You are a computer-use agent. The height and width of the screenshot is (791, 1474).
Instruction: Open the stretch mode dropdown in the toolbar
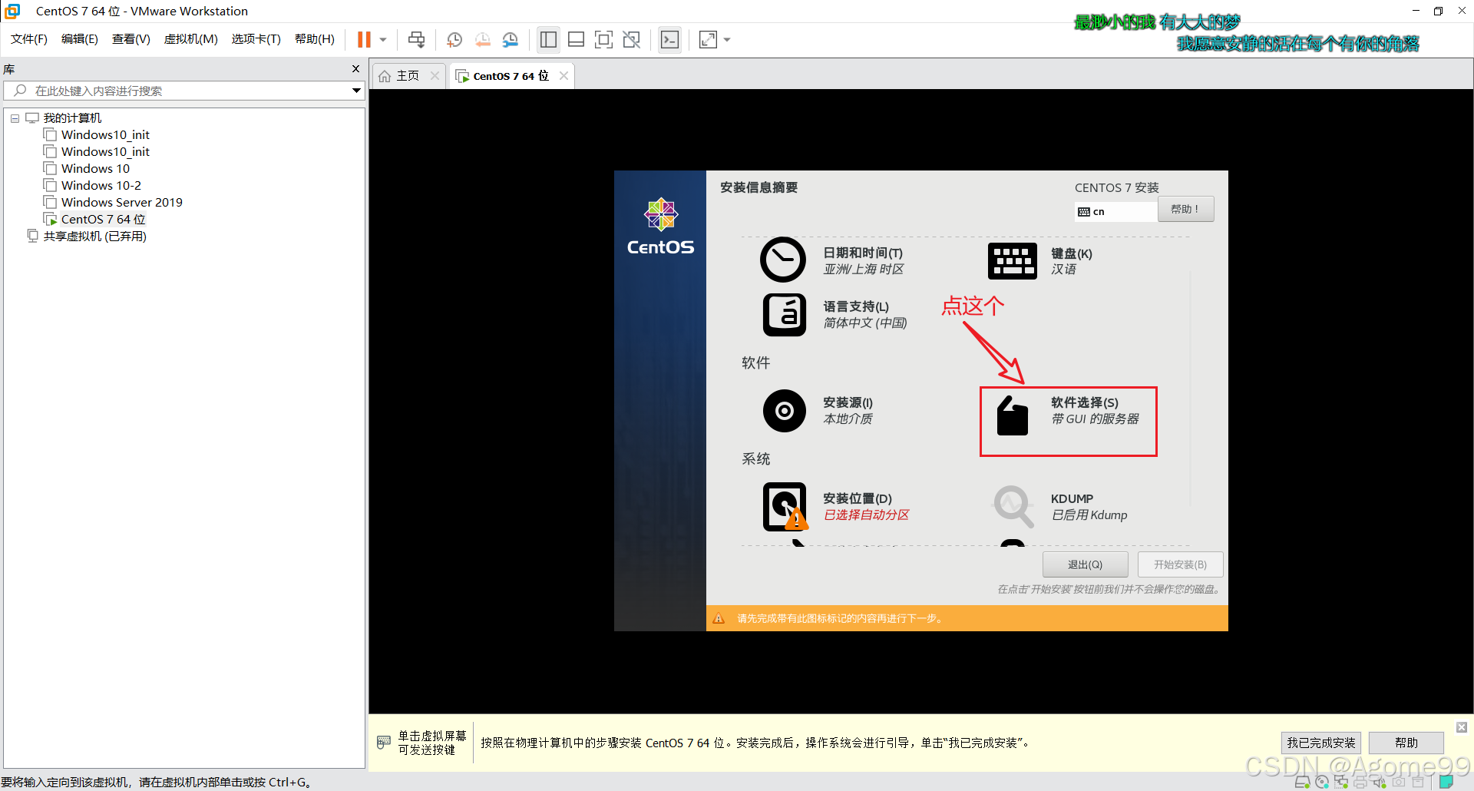(726, 39)
